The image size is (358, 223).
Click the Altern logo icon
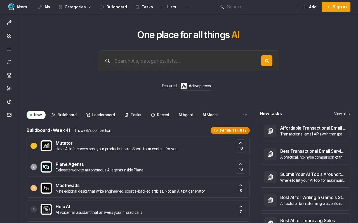click(x=11, y=7)
